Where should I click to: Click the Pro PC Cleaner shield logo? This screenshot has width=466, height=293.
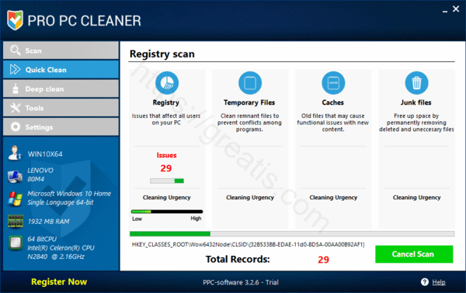click(x=15, y=20)
